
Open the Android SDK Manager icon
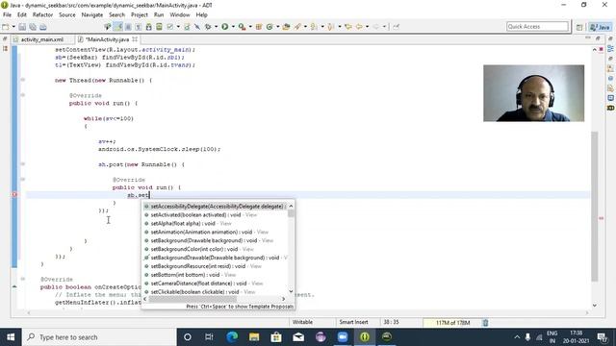(x=149, y=27)
